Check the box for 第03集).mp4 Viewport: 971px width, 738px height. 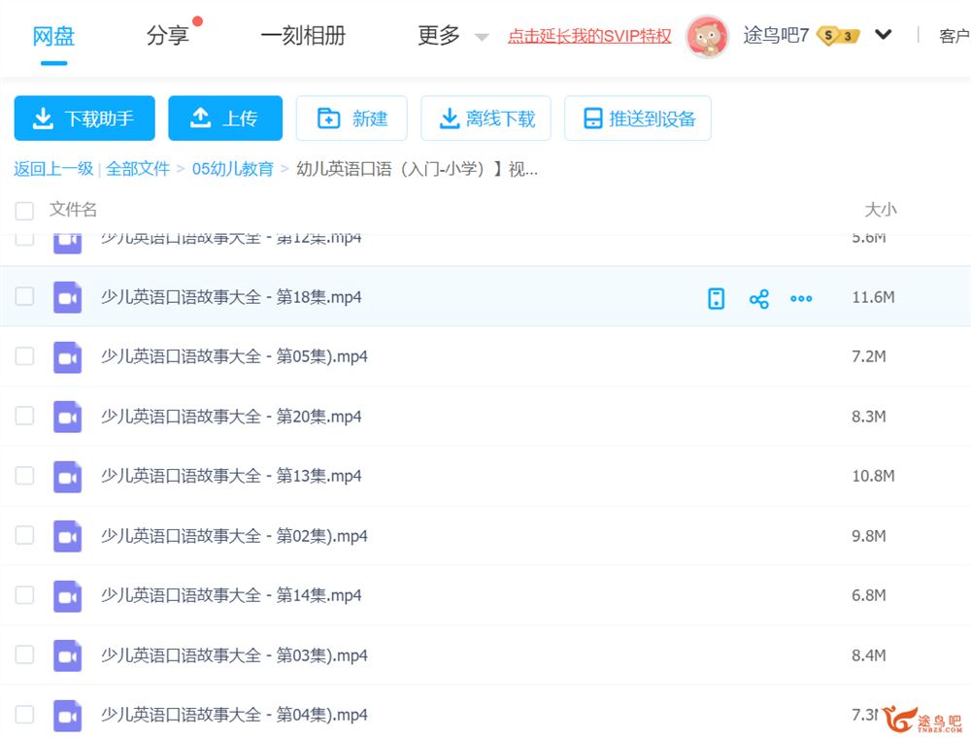point(24,654)
